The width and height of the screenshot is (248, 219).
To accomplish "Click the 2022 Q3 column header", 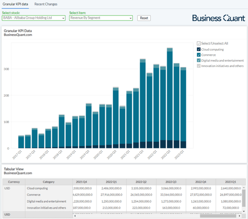I will (x=171, y=182).
